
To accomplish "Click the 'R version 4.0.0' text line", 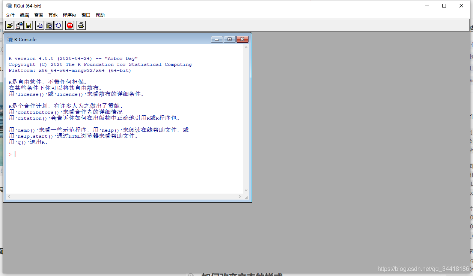I will (x=73, y=58).
